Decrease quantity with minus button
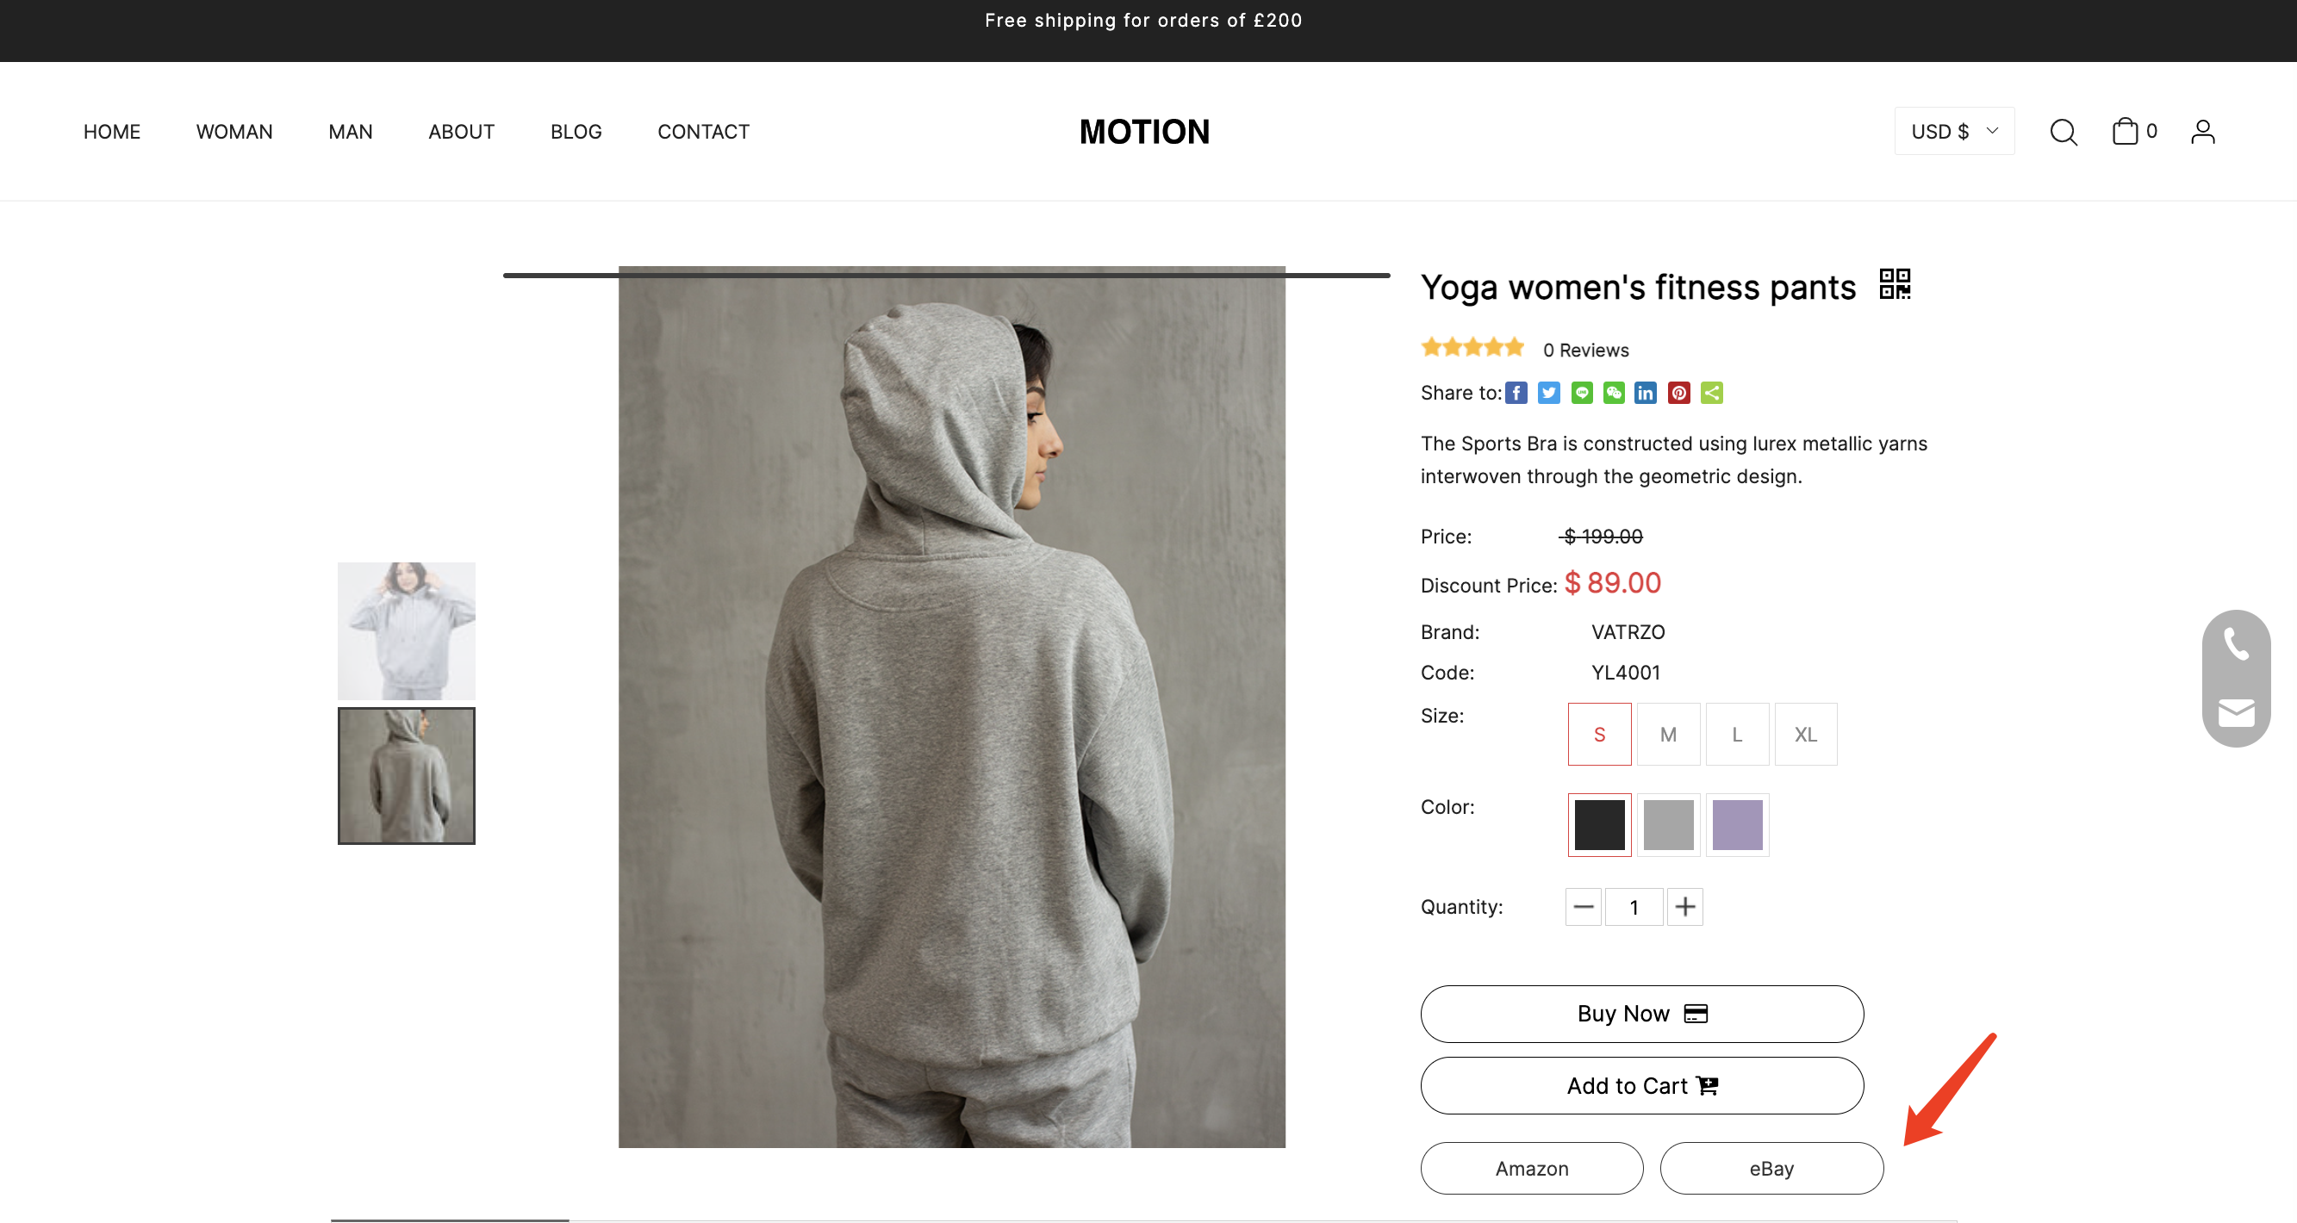Screen dimensions: 2297x1223 point(1583,908)
